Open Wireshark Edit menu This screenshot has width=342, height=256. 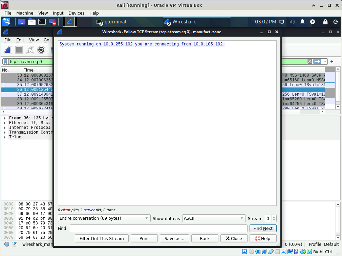[20, 40]
